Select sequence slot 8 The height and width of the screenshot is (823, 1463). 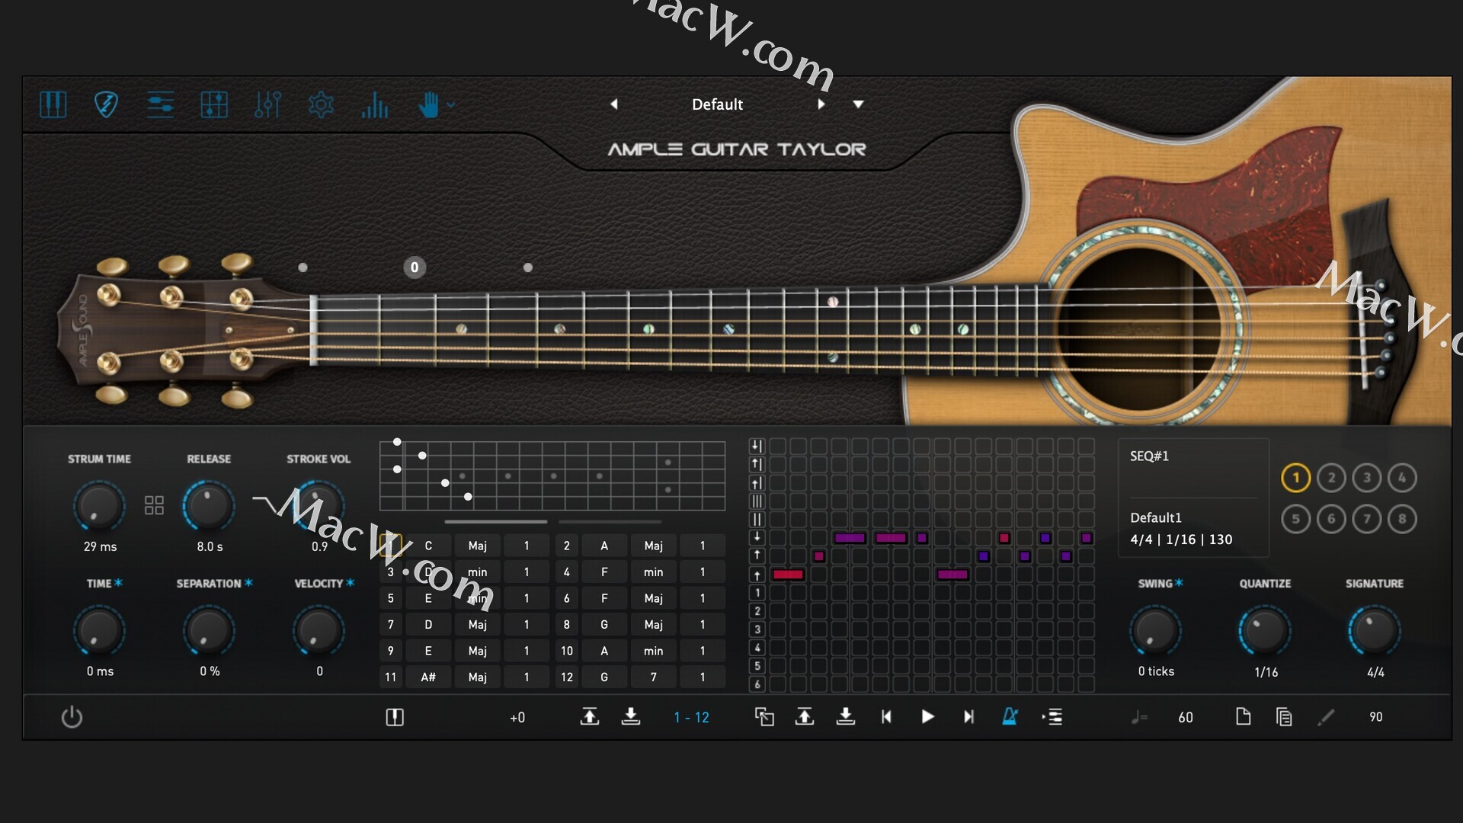point(1402,519)
